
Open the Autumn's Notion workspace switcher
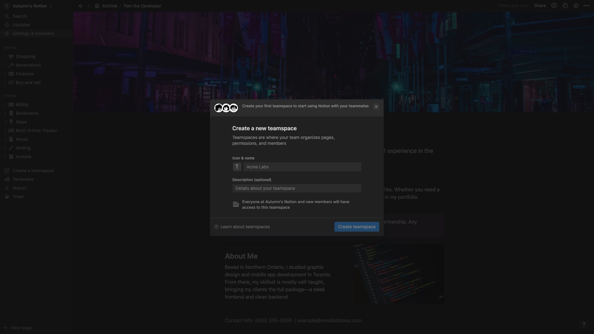click(x=29, y=6)
